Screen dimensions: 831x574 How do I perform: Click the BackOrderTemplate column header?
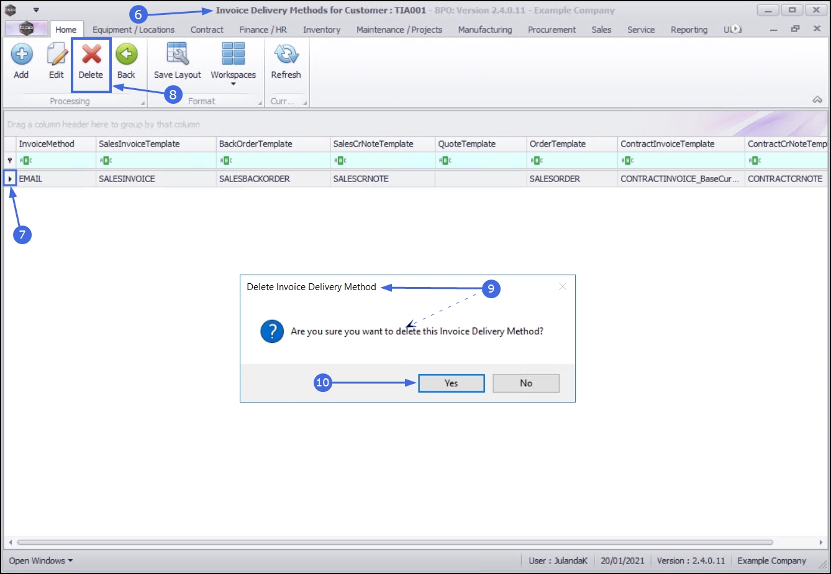pos(273,144)
